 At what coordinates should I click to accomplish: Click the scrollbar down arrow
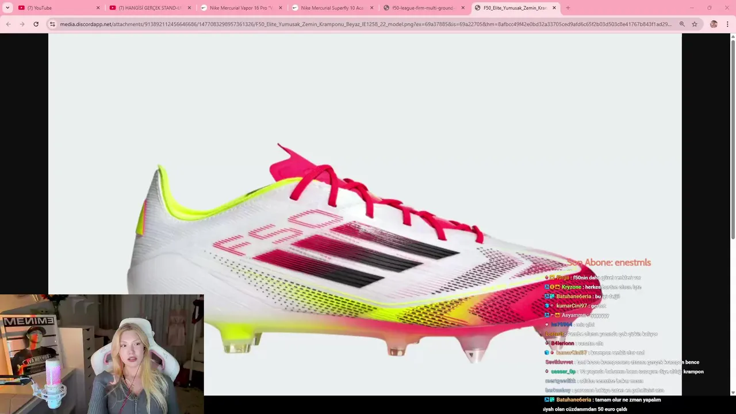(x=733, y=393)
